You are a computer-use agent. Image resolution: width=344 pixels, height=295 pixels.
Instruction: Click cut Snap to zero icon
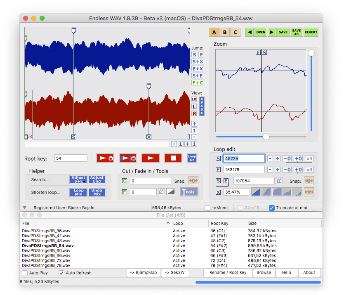[x=193, y=181]
